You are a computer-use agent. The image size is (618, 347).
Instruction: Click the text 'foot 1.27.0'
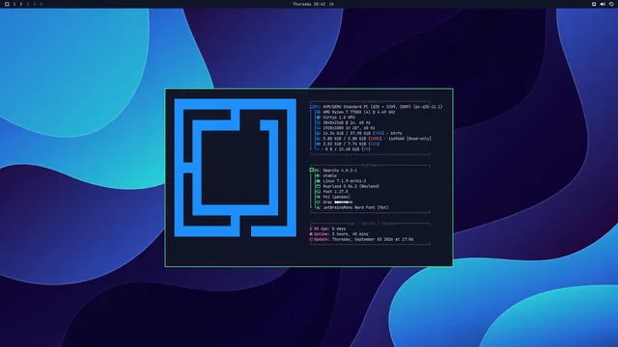pyautogui.click(x=335, y=192)
